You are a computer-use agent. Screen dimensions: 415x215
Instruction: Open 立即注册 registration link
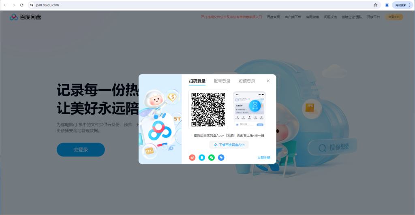(x=264, y=158)
